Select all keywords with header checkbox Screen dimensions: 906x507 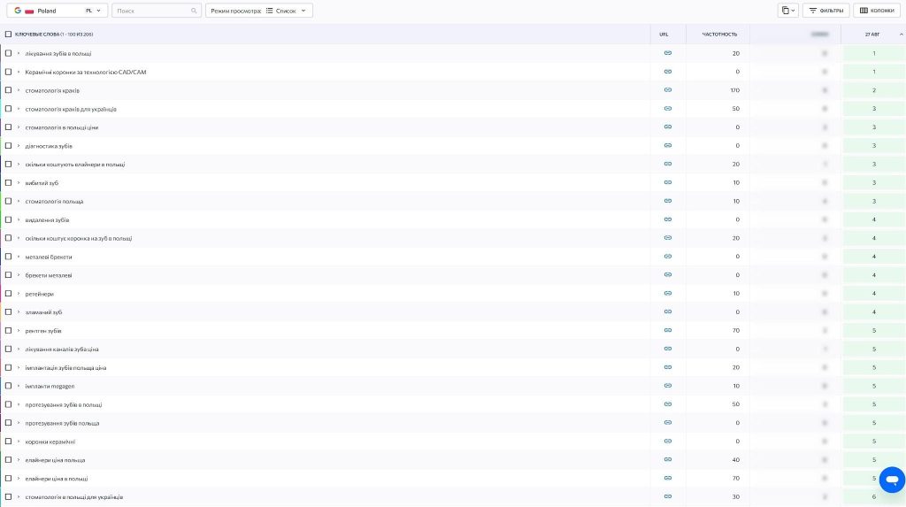9,35
